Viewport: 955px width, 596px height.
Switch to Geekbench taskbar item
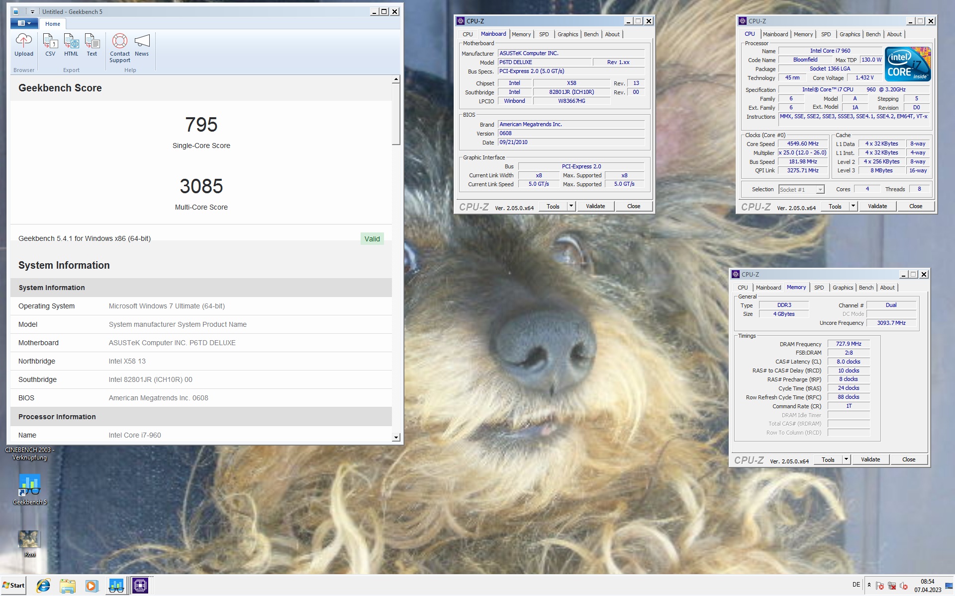pos(116,586)
